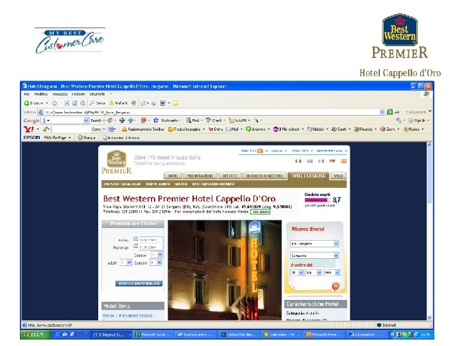This screenshot has width=462, height=346.
Task: Open the Modifica menu
Action: (x=41, y=94)
